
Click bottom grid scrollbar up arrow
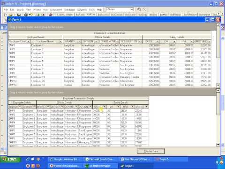(218, 90)
